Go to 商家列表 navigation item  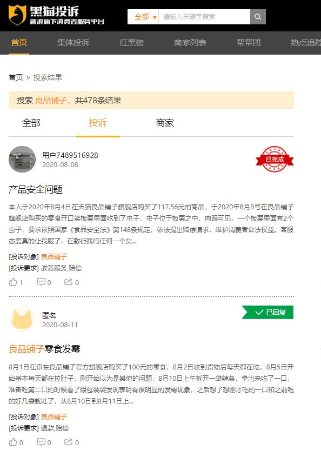click(x=190, y=43)
